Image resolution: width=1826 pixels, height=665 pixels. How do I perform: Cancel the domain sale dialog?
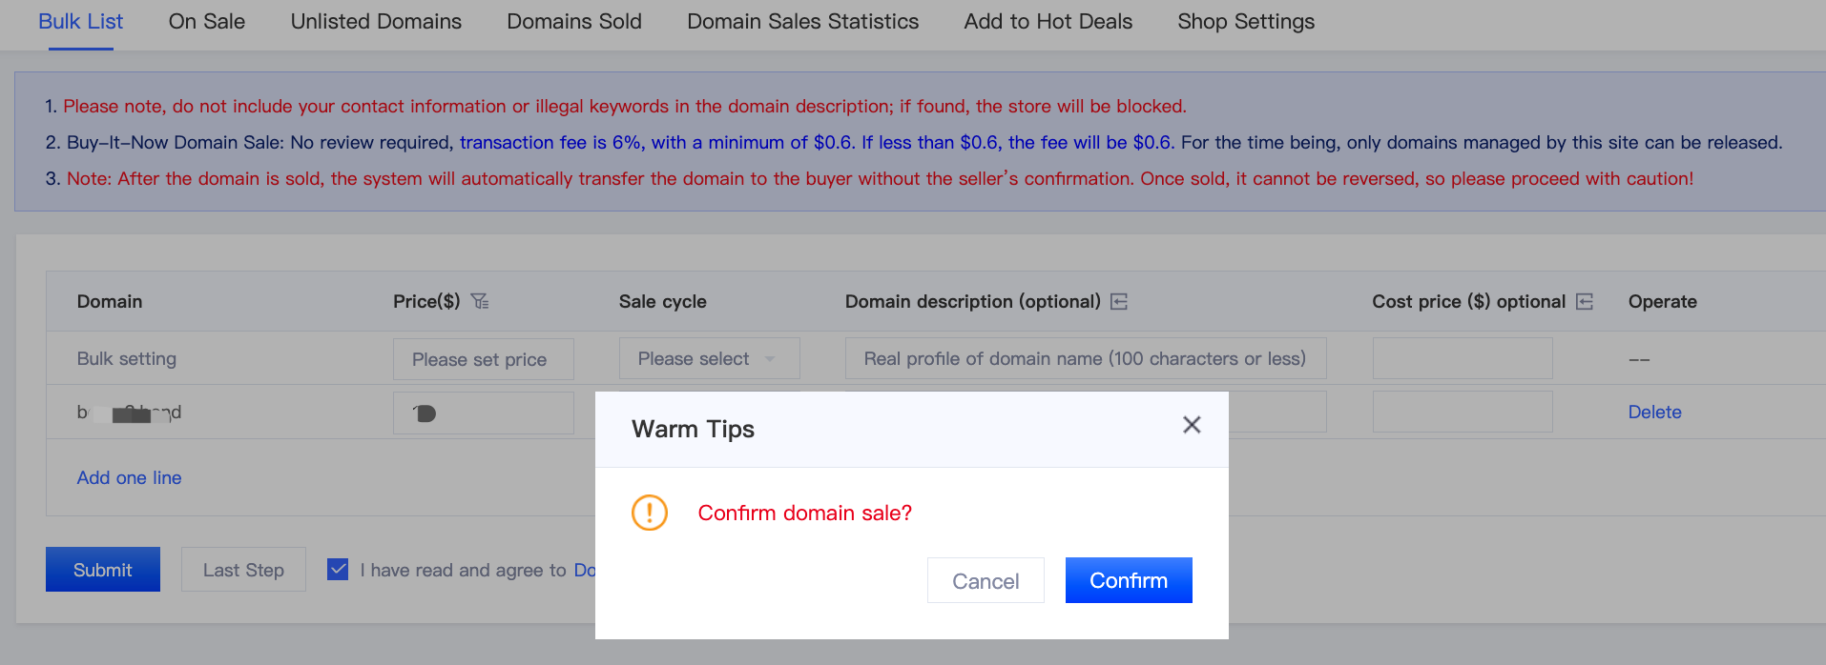coord(986,580)
